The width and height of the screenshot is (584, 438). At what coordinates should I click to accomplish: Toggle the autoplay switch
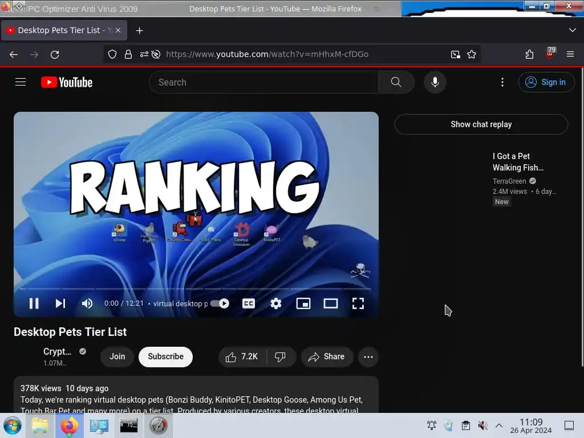(x=220, y=303)
